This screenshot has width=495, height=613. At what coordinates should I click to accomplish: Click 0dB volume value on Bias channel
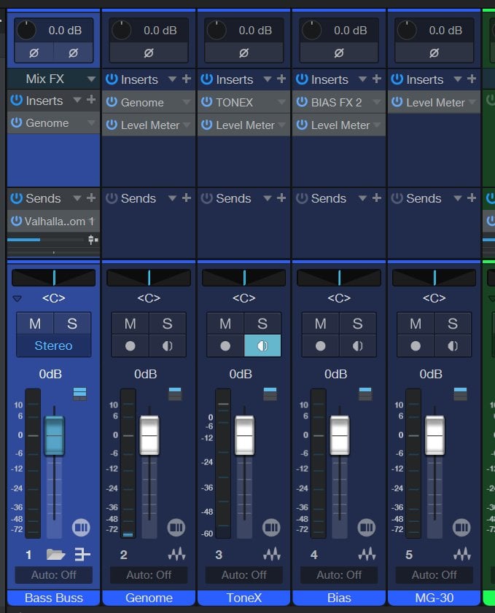click(x=335, y=374)
